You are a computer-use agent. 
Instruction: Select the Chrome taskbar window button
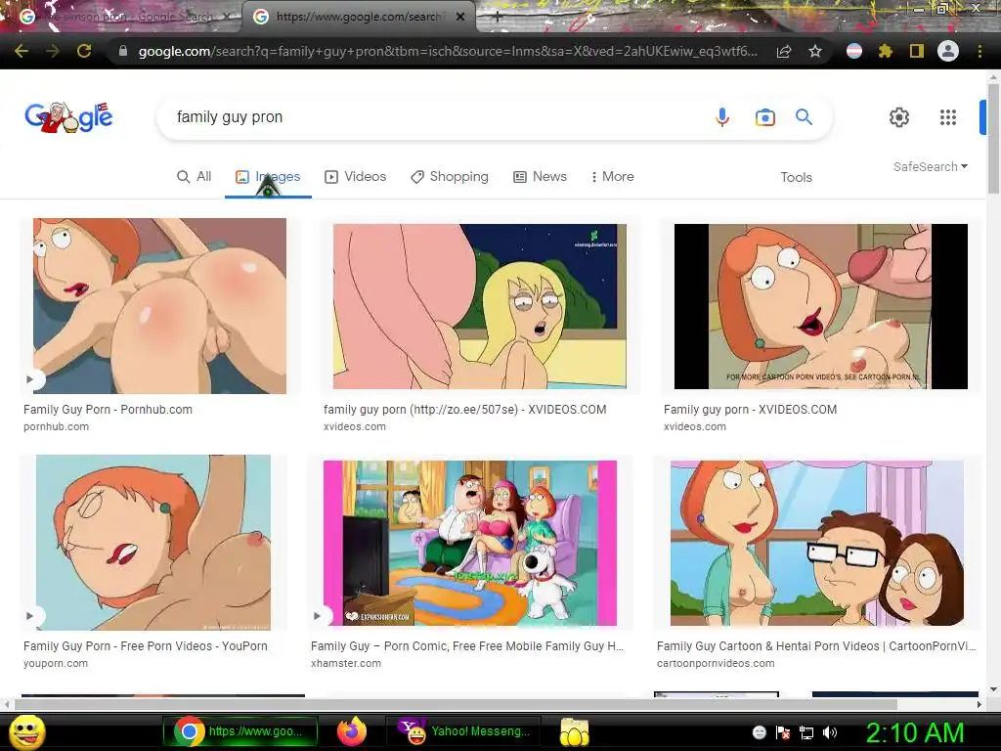pos(240,731)
